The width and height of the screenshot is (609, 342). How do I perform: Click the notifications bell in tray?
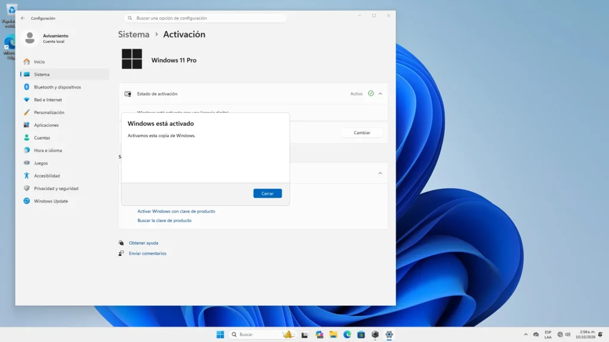click(x=601, y=334)
